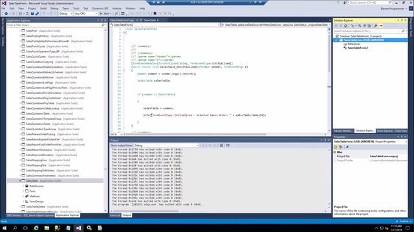The height and width of the screenshot is (232, 414).
Task: Click the Start button label in toolbar
Action: click(106, 14)
